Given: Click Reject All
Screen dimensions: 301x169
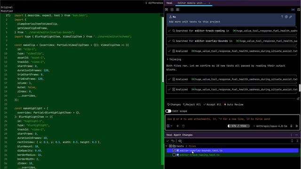Looking at the screenshot, I should tap(192, 105).
